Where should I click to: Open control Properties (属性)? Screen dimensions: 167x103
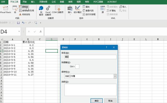pos(86,7)
